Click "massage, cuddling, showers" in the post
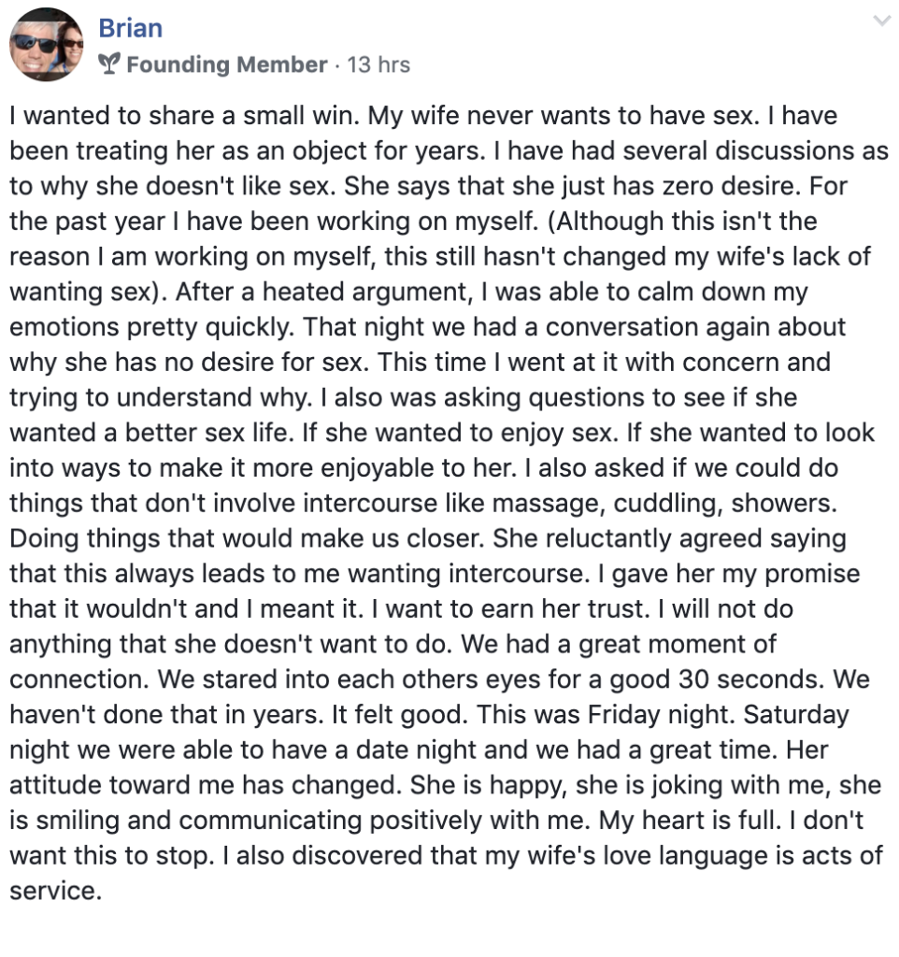This screenshot has height=957, width=899. click(x=664, y=504)
